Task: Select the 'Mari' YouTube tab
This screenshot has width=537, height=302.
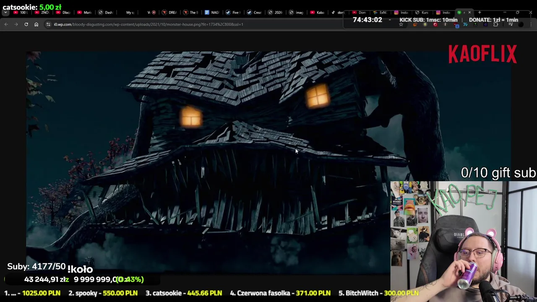Action: click(84, 13)
